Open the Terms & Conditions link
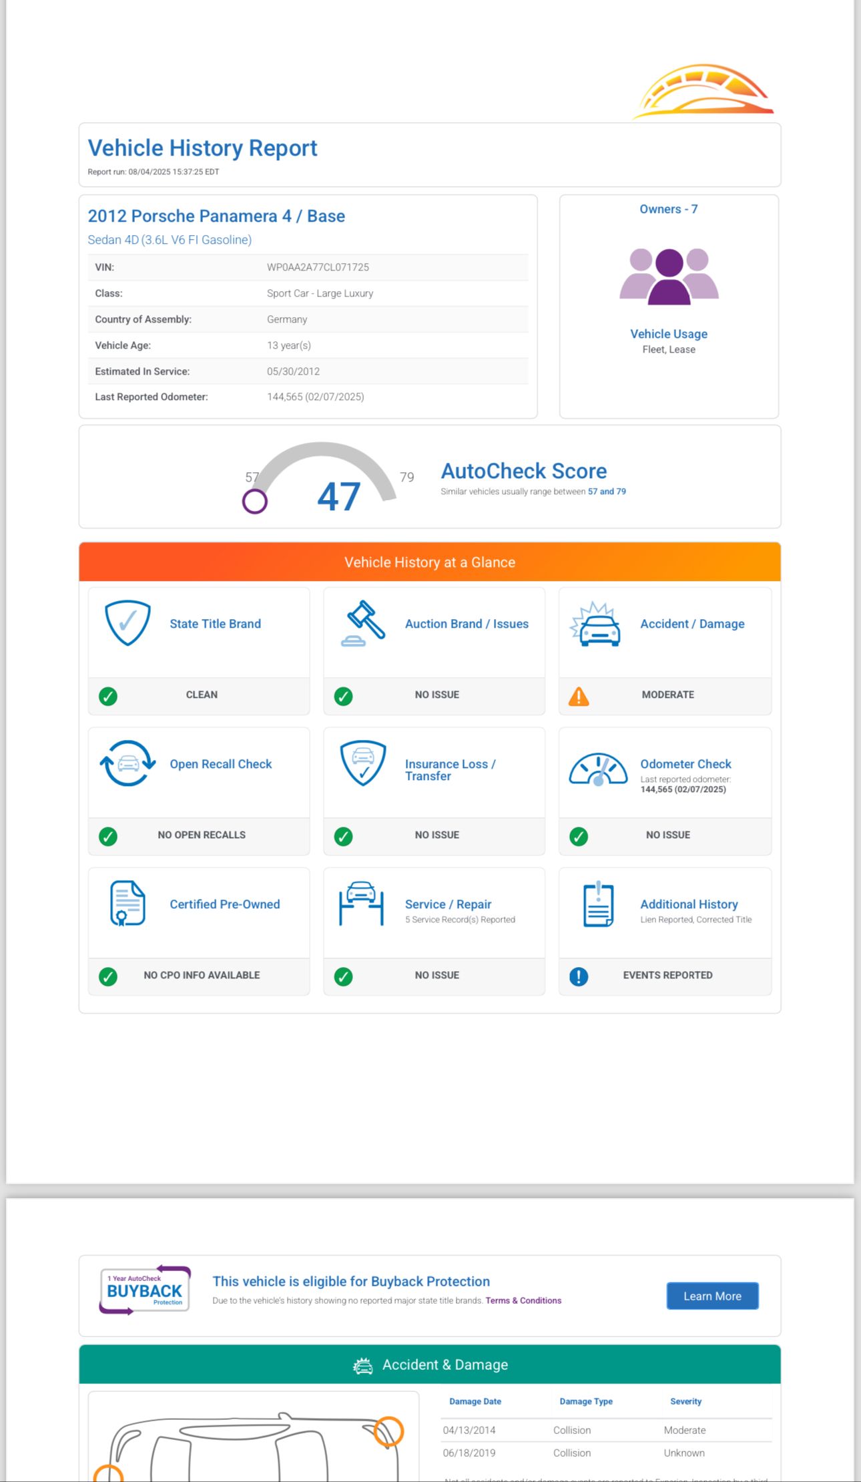Viewport: 861px width, 1482px height. [x=523, y=1300]
